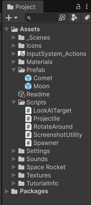Open the Search by Type filter icon

coord(74,18)
